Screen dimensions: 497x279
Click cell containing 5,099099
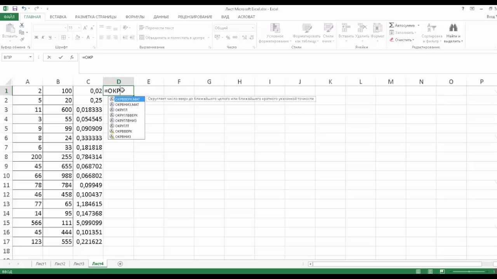point(88,223)
